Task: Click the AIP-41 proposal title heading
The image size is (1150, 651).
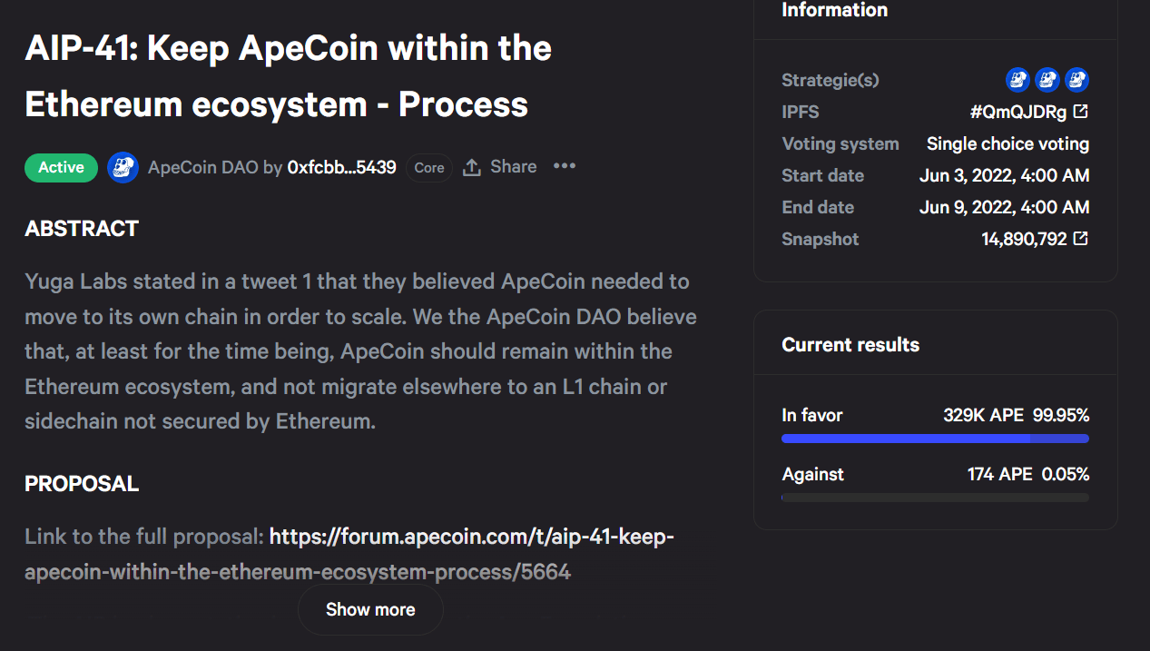Action: point(288,76)
